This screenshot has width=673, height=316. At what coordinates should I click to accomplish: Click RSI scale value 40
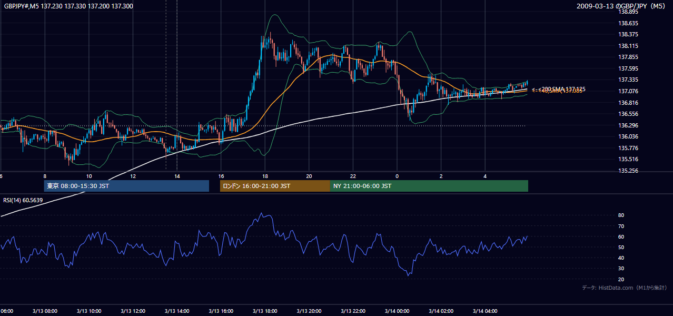[x=621, y=258]
